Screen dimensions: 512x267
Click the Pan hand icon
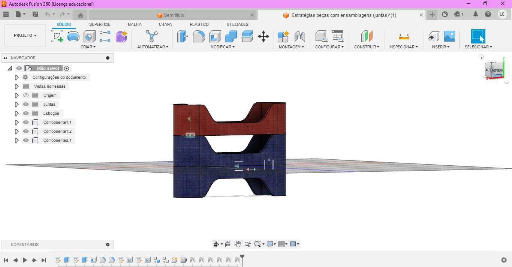[238, 244]
